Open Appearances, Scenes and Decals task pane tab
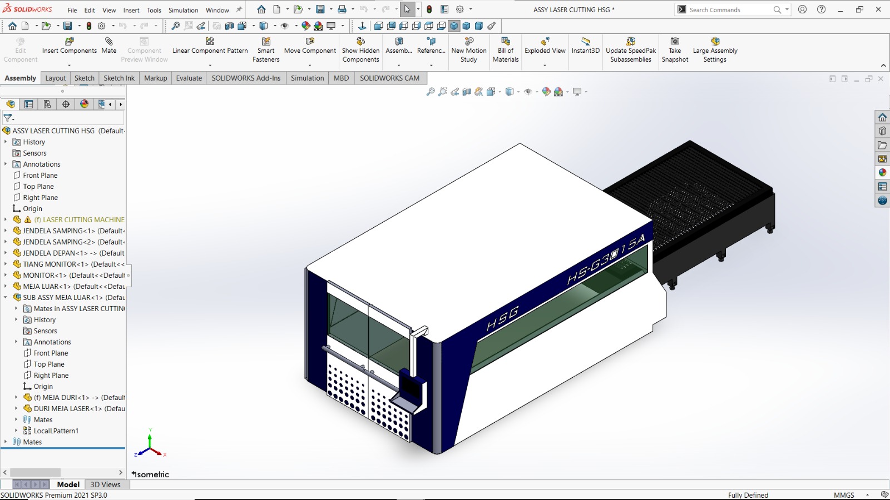 point(882,173)
